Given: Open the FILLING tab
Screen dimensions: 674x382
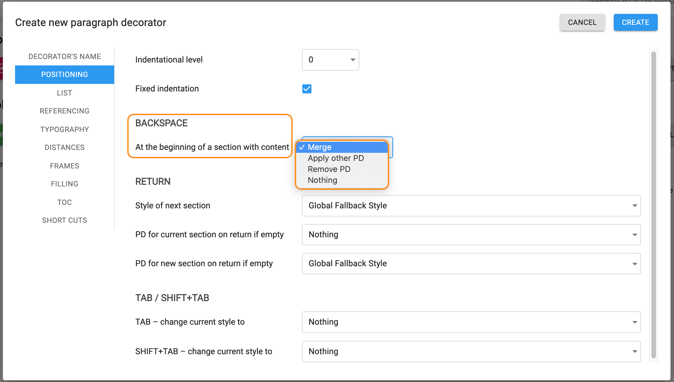Looking at the screenshot, I should pos(65,184).
